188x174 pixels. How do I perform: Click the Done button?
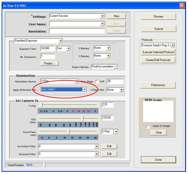pyautogui.click(x=158, y=160)
